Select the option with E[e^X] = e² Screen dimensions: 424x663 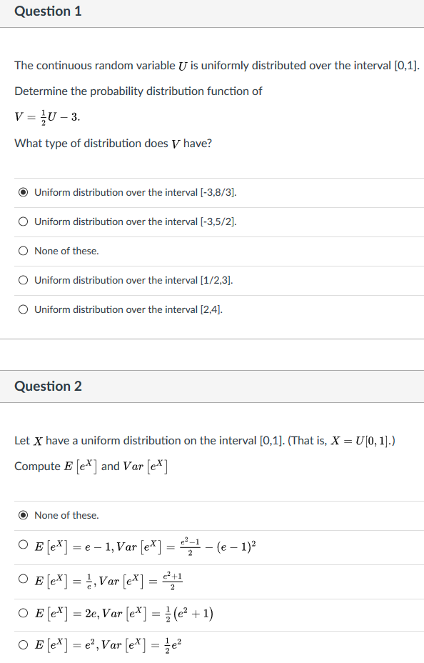tap(24, 646)
